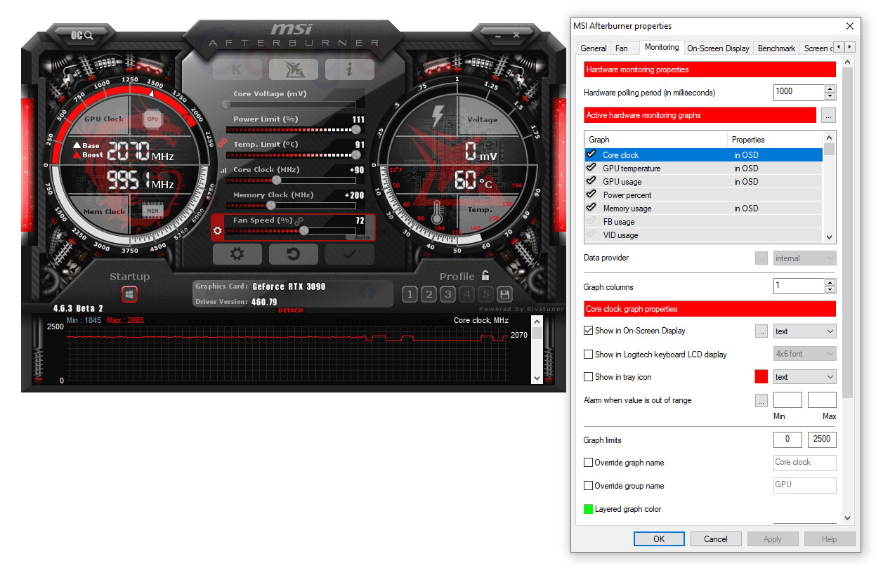The height and width of the screenshot is (568, 876).
Task: Decrease the hardware polling period with down arrow
Action: pyautogui.click(x=830, y=96)
